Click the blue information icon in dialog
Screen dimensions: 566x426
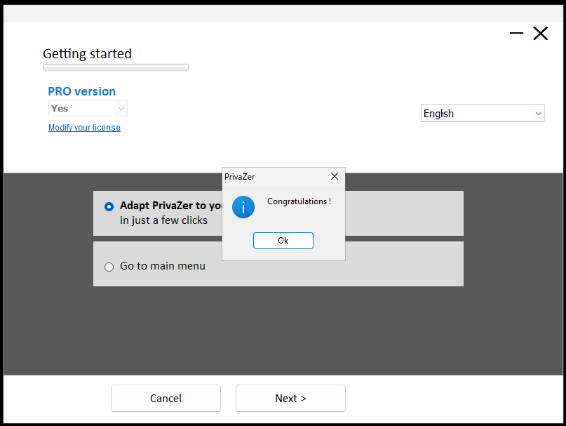(243, 207)
